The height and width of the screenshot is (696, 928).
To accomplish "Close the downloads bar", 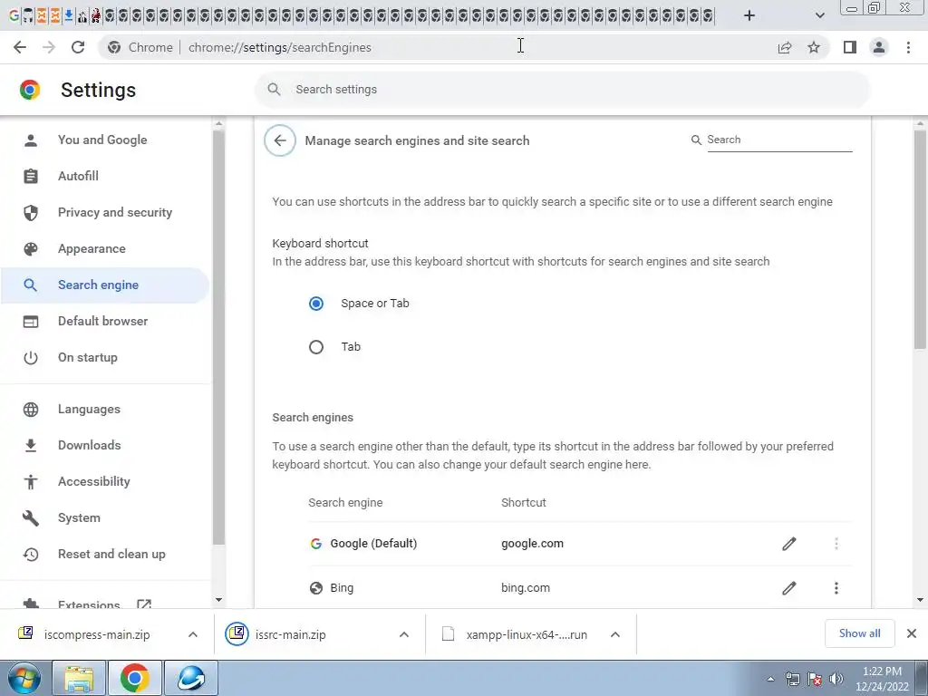I will [x=912, y=633].
